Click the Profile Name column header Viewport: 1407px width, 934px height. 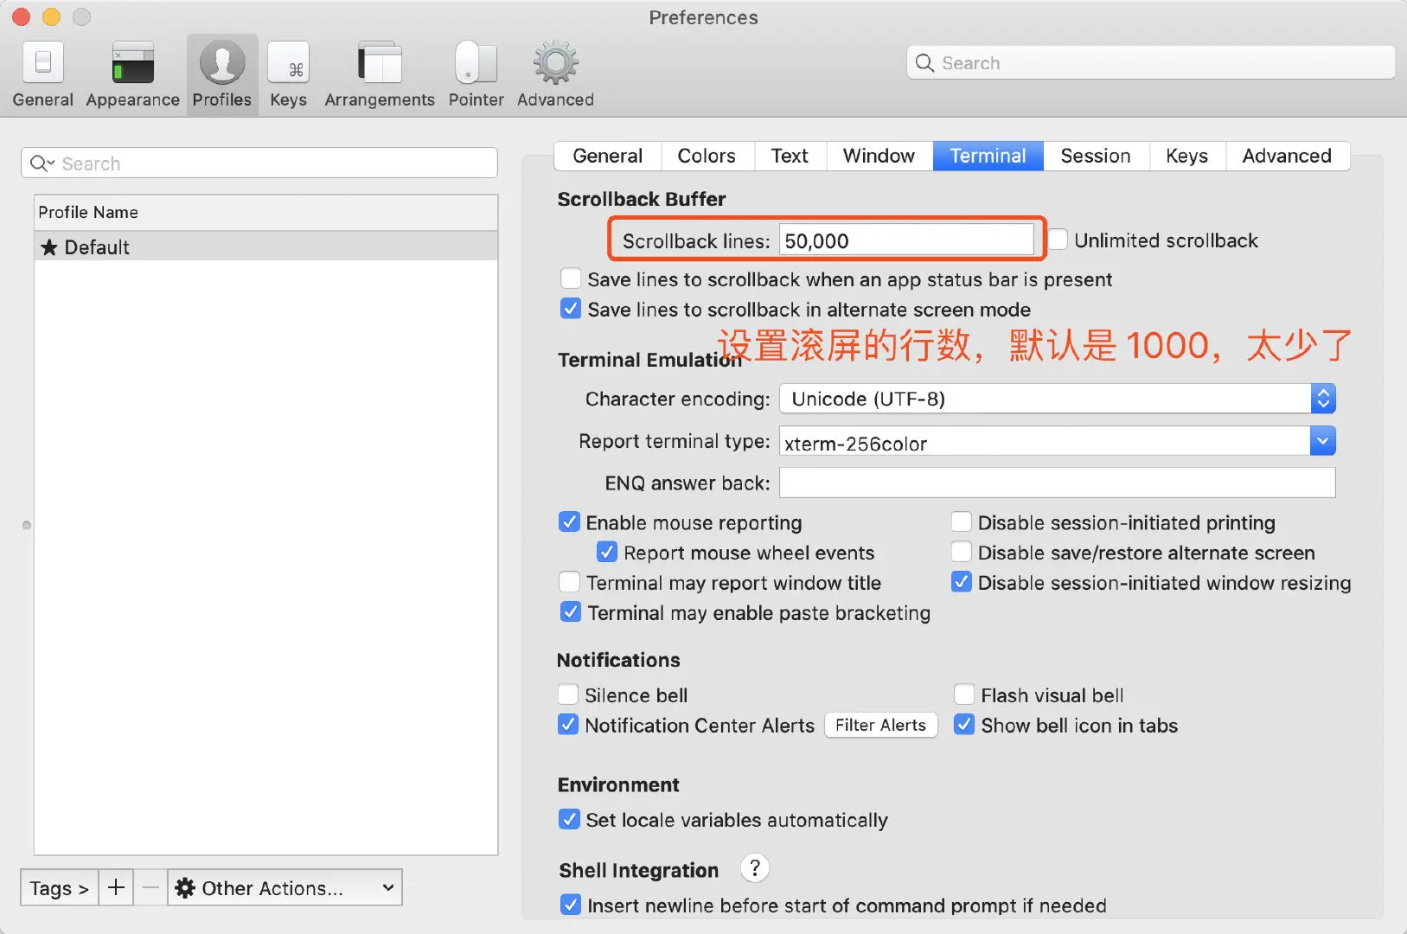266,212
